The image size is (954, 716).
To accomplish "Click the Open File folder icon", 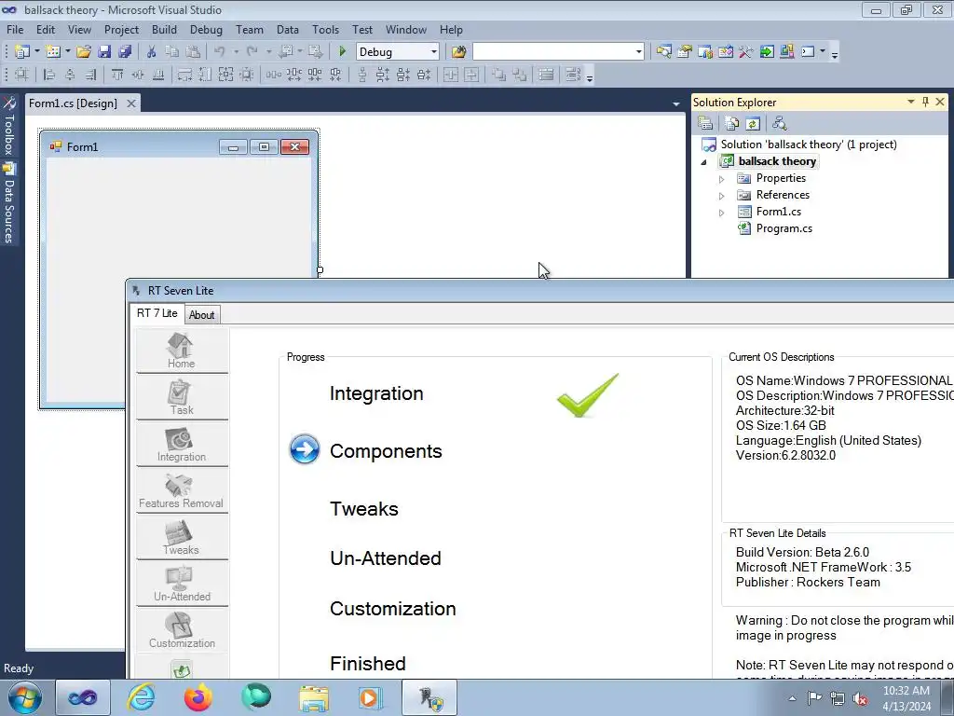I will pos(84,52).
